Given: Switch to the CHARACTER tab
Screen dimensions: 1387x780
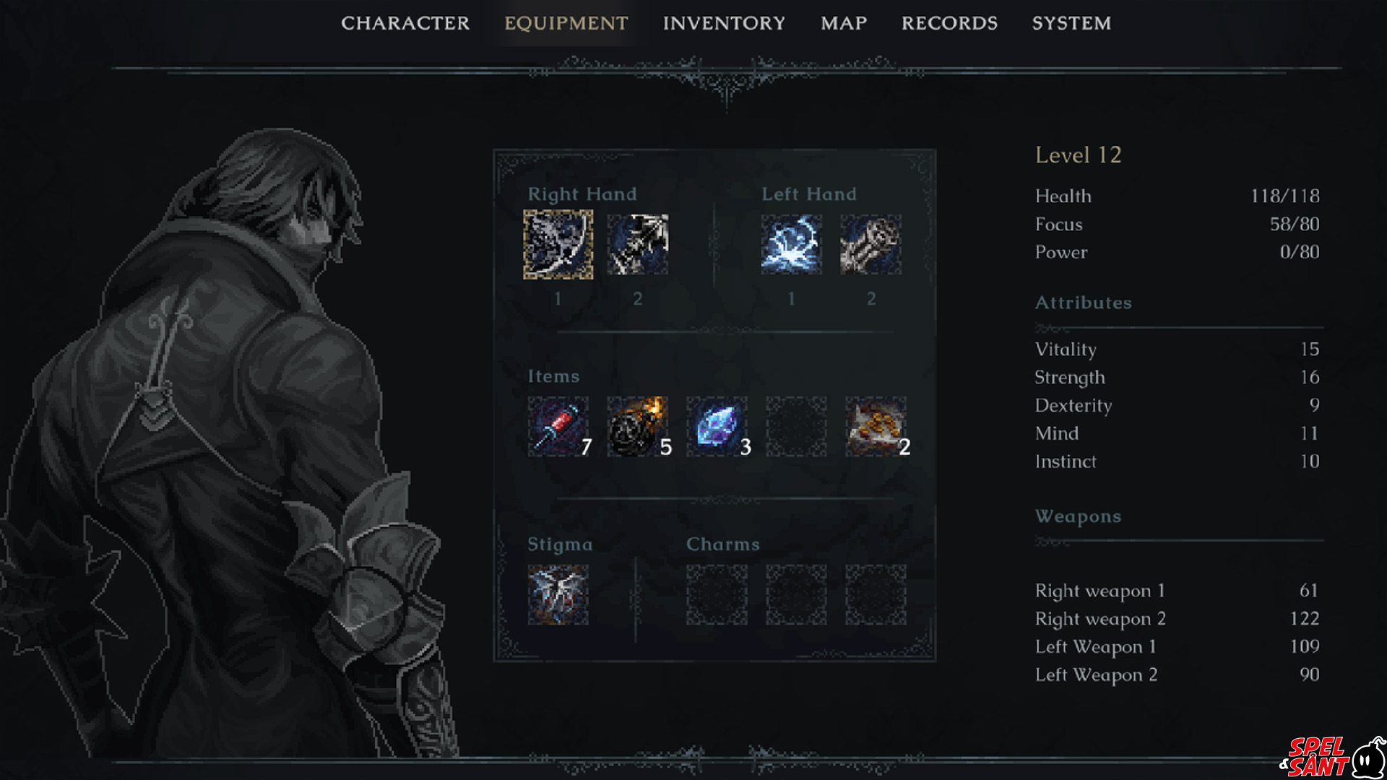Looking at the screenshot, I should [405, 23].
